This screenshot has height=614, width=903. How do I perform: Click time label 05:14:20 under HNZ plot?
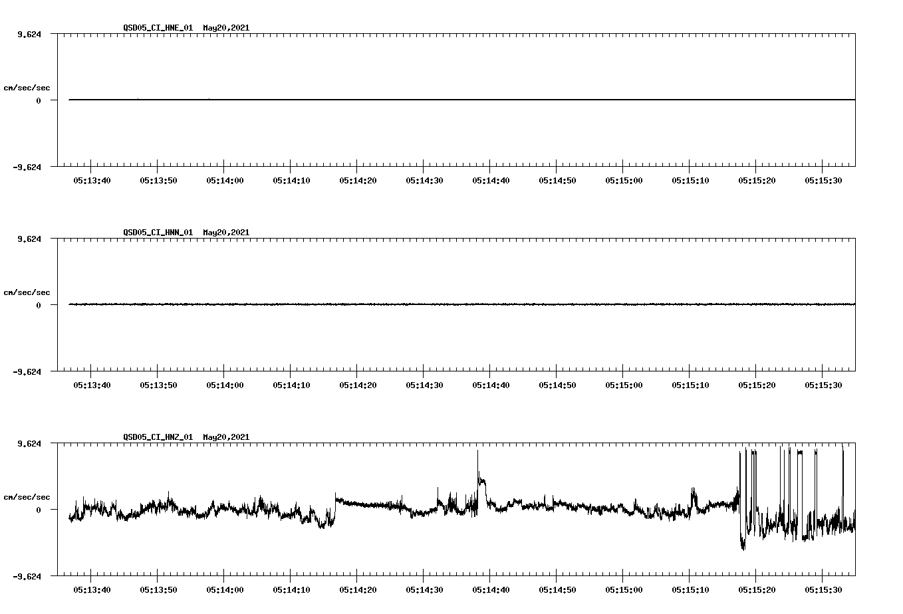point(358,589)
